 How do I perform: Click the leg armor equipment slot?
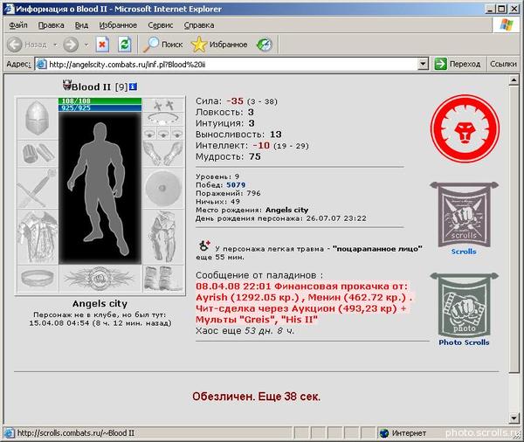coord(163,237)
